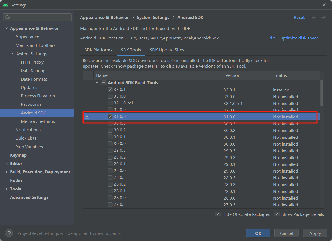Toggle the Android SDK Build-Tools parent checkbox
This screenshot has width=332, height=241.
pos(104,83)
